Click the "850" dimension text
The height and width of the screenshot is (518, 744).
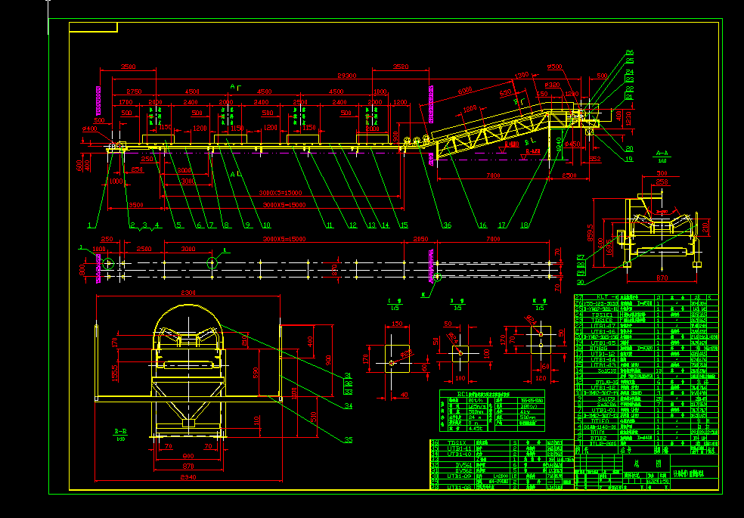(137, 170)
